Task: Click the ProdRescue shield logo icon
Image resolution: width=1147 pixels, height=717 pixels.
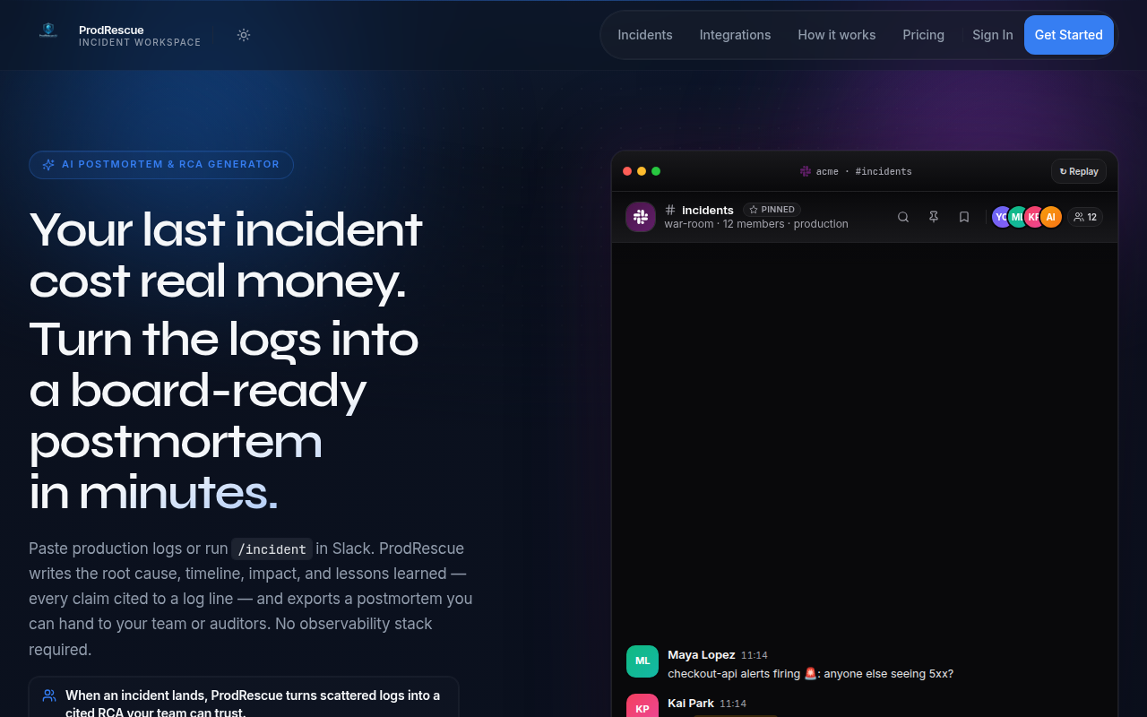Action: pos(48,30)
